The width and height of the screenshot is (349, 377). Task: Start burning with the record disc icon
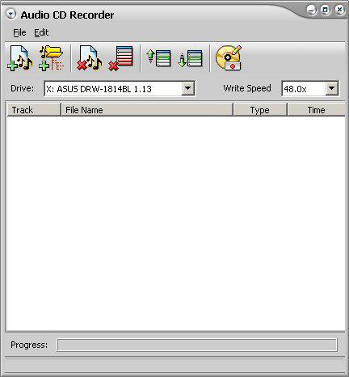[x=229, y=57]
